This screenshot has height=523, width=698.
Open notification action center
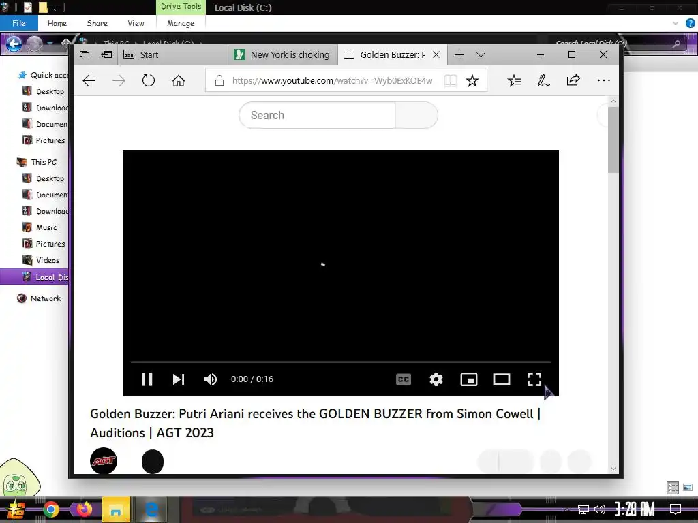(x=676, y=509)
